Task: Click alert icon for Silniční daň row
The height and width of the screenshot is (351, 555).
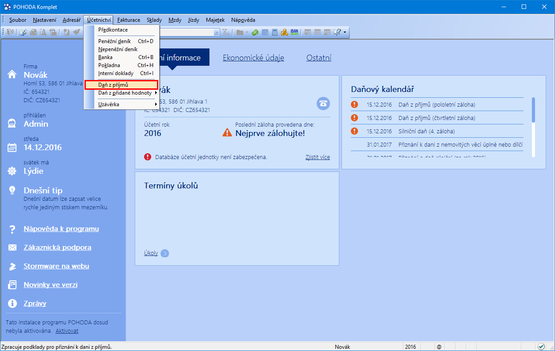Action: pos(354,131)
